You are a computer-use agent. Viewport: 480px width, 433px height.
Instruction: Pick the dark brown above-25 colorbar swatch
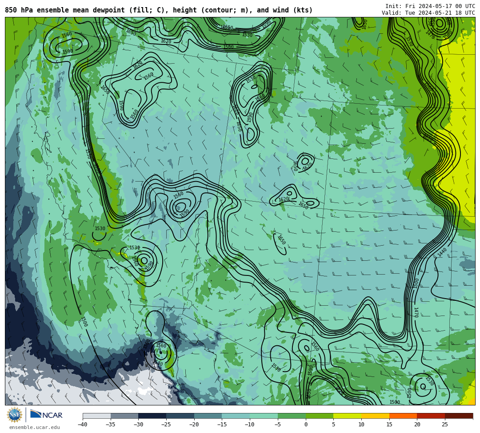click(x=459, y=416)
